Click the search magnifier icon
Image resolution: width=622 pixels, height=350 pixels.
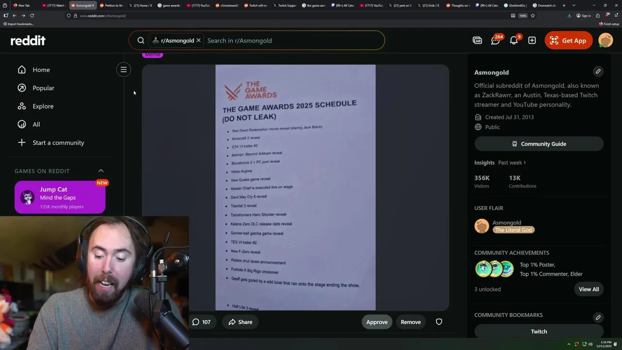pos(141,40)
